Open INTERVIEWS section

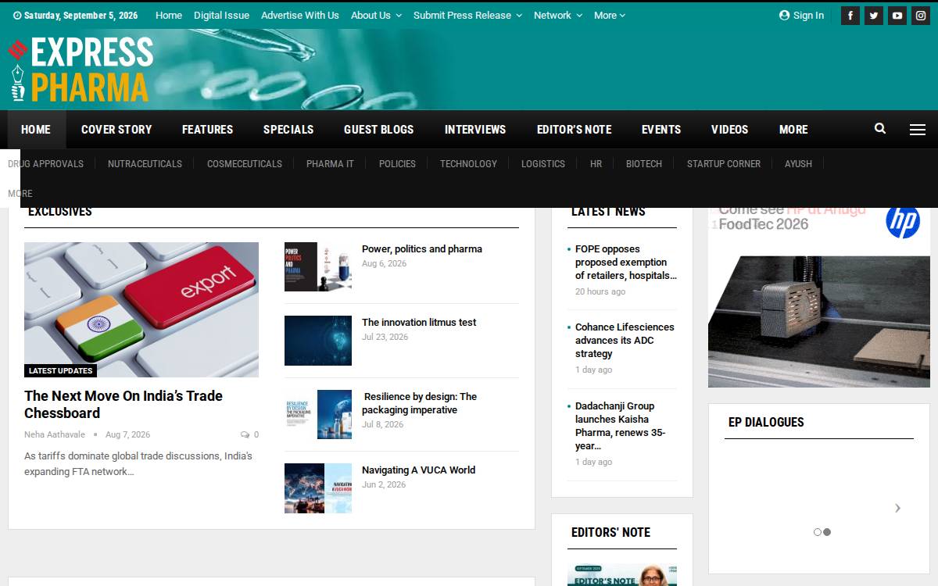pyautogui.click(x=475, y=130)
